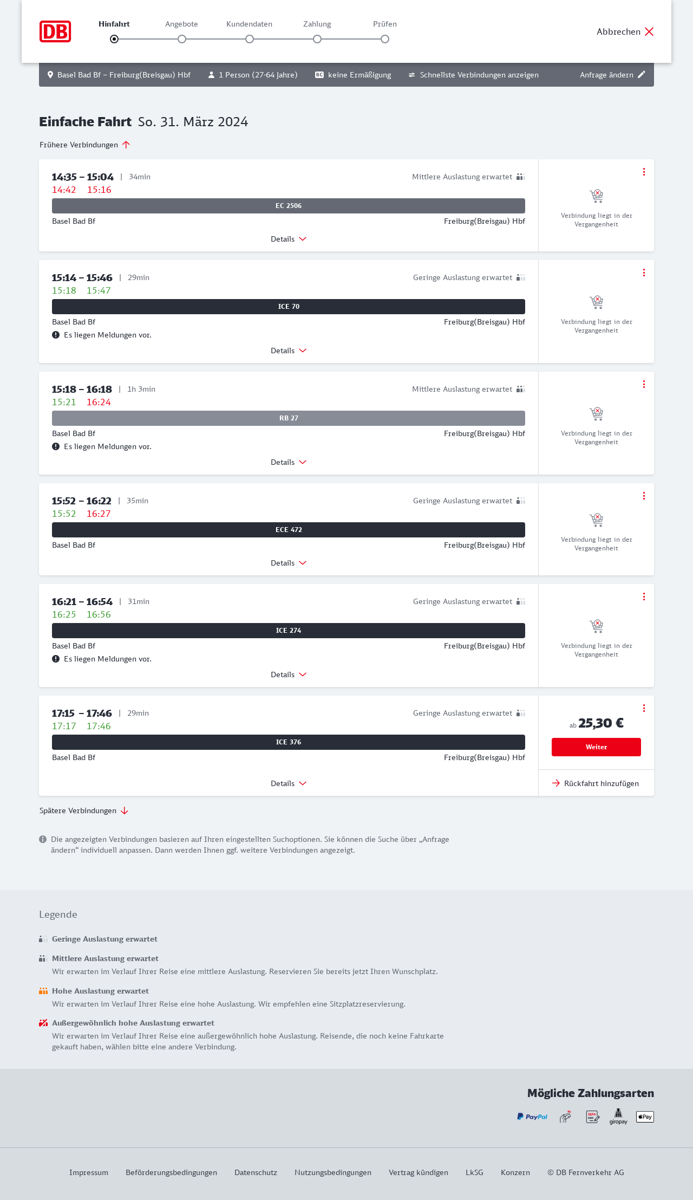Select the Angebote step circle
This screenshot has height=1200, width=693.
(182, 39)
